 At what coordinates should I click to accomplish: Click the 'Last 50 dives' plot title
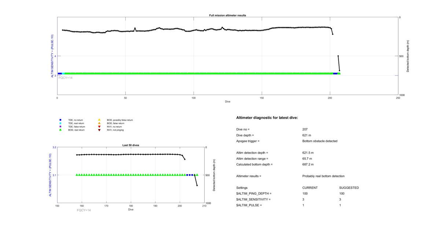(131, 145)
